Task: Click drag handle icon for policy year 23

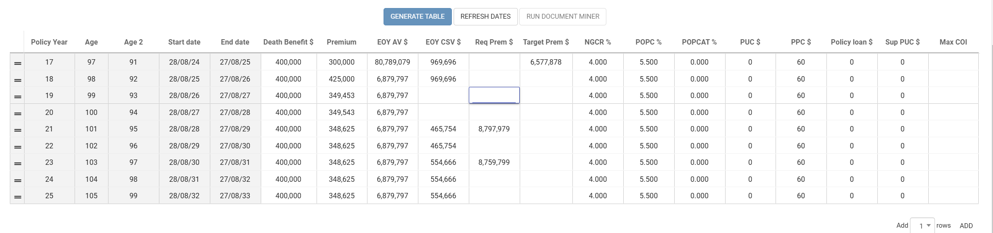Action: pyautogui.click(x=17, y=164)
